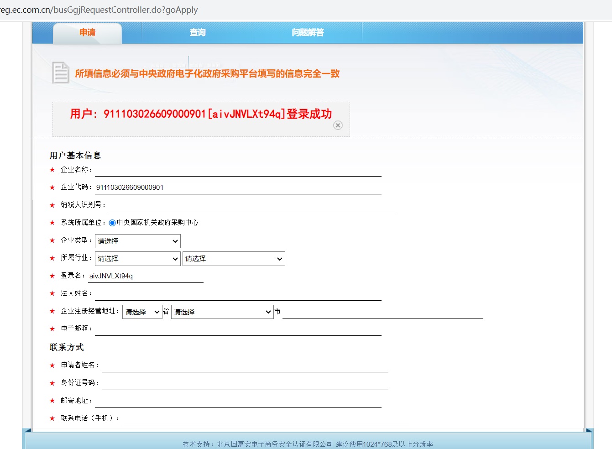Focus the 身份证号码 input field
Viewport: 612px width, 449px height.
[x=245, y=383]
